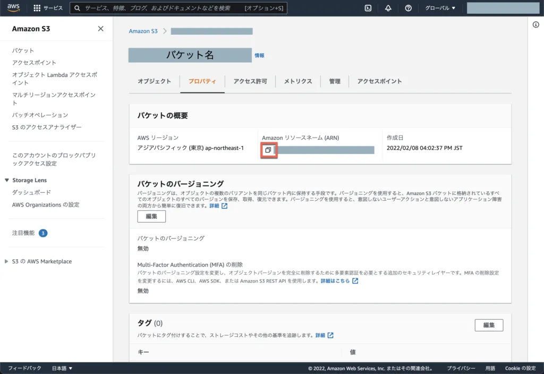
Task: Collapse the Storage Lens section
Action: coord(6,180)
